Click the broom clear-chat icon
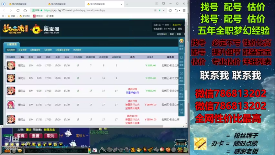 (x=45, y=144)
